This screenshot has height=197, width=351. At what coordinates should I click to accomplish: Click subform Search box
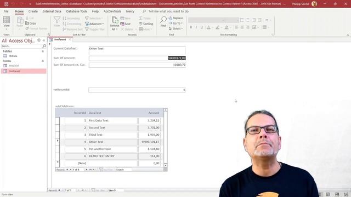point(123,170)
